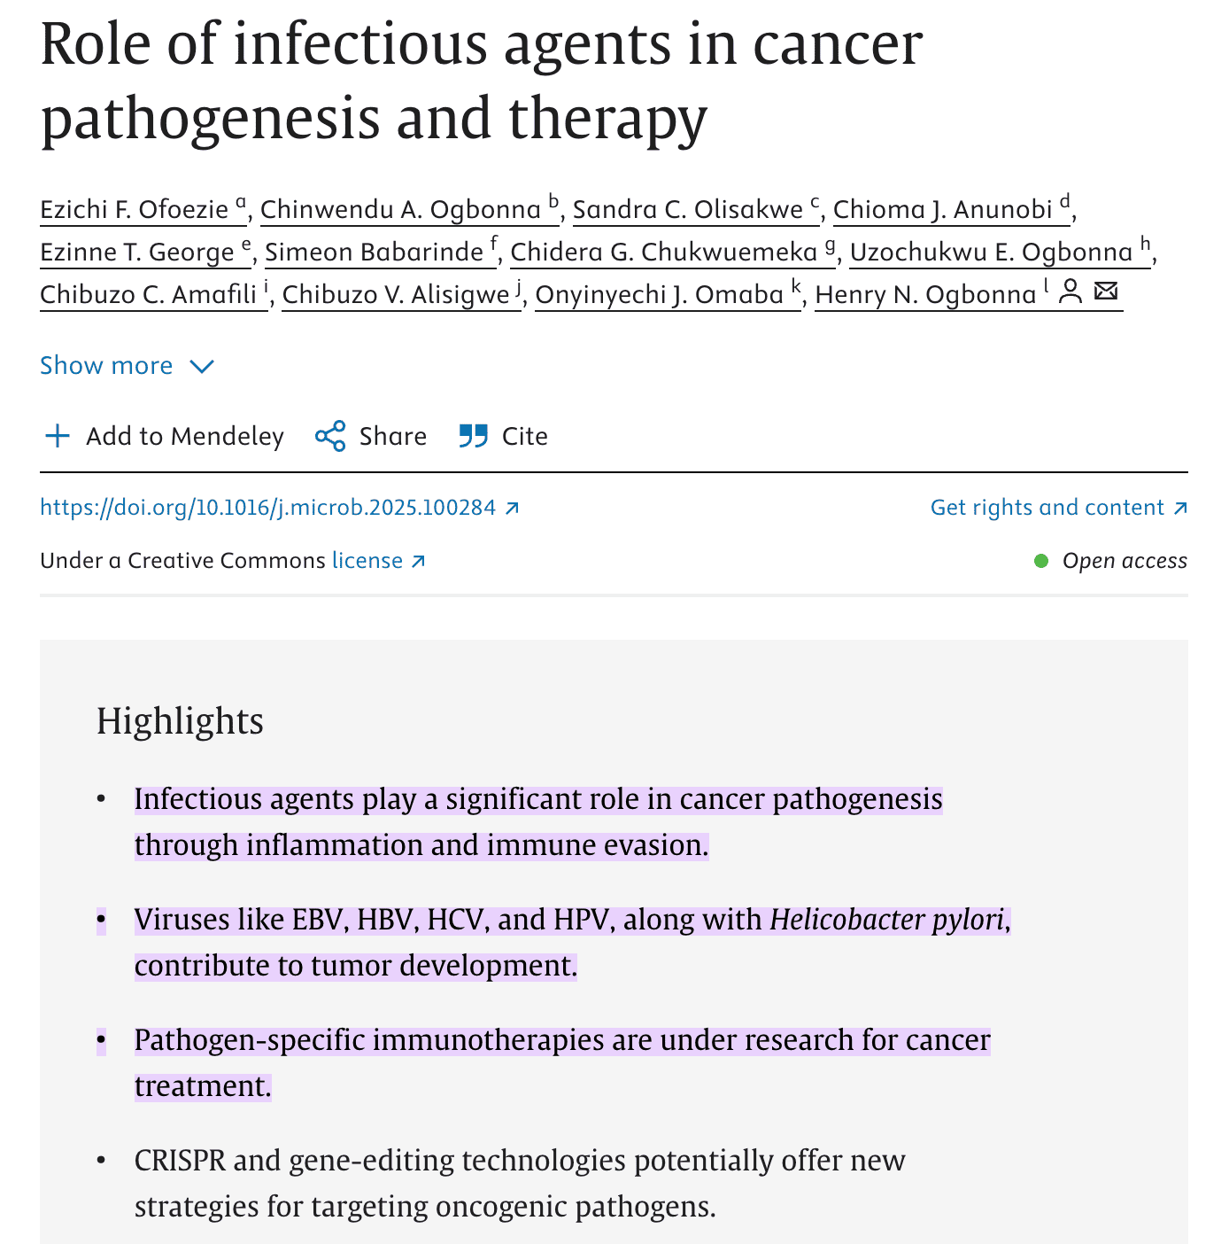Screen dimensions: 1229x1244
Task: Click the Share network icon
Action: [x=330, y=436]
